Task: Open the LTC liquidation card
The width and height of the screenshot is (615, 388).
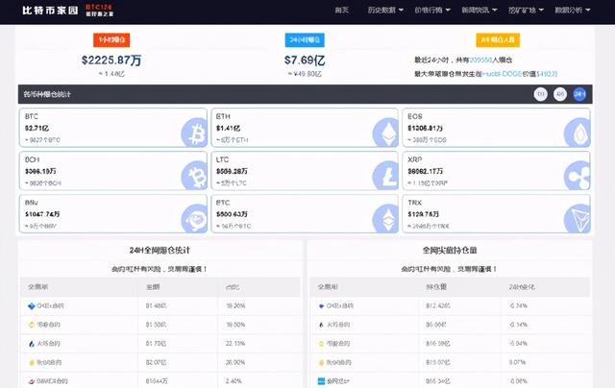Action: click(305, 171)
